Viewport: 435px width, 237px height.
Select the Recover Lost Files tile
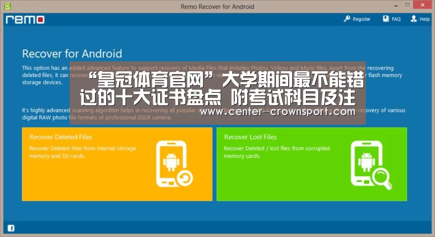(312, 164)
